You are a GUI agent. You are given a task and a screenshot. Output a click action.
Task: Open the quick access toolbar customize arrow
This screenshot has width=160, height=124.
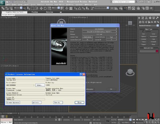(26, 2)
